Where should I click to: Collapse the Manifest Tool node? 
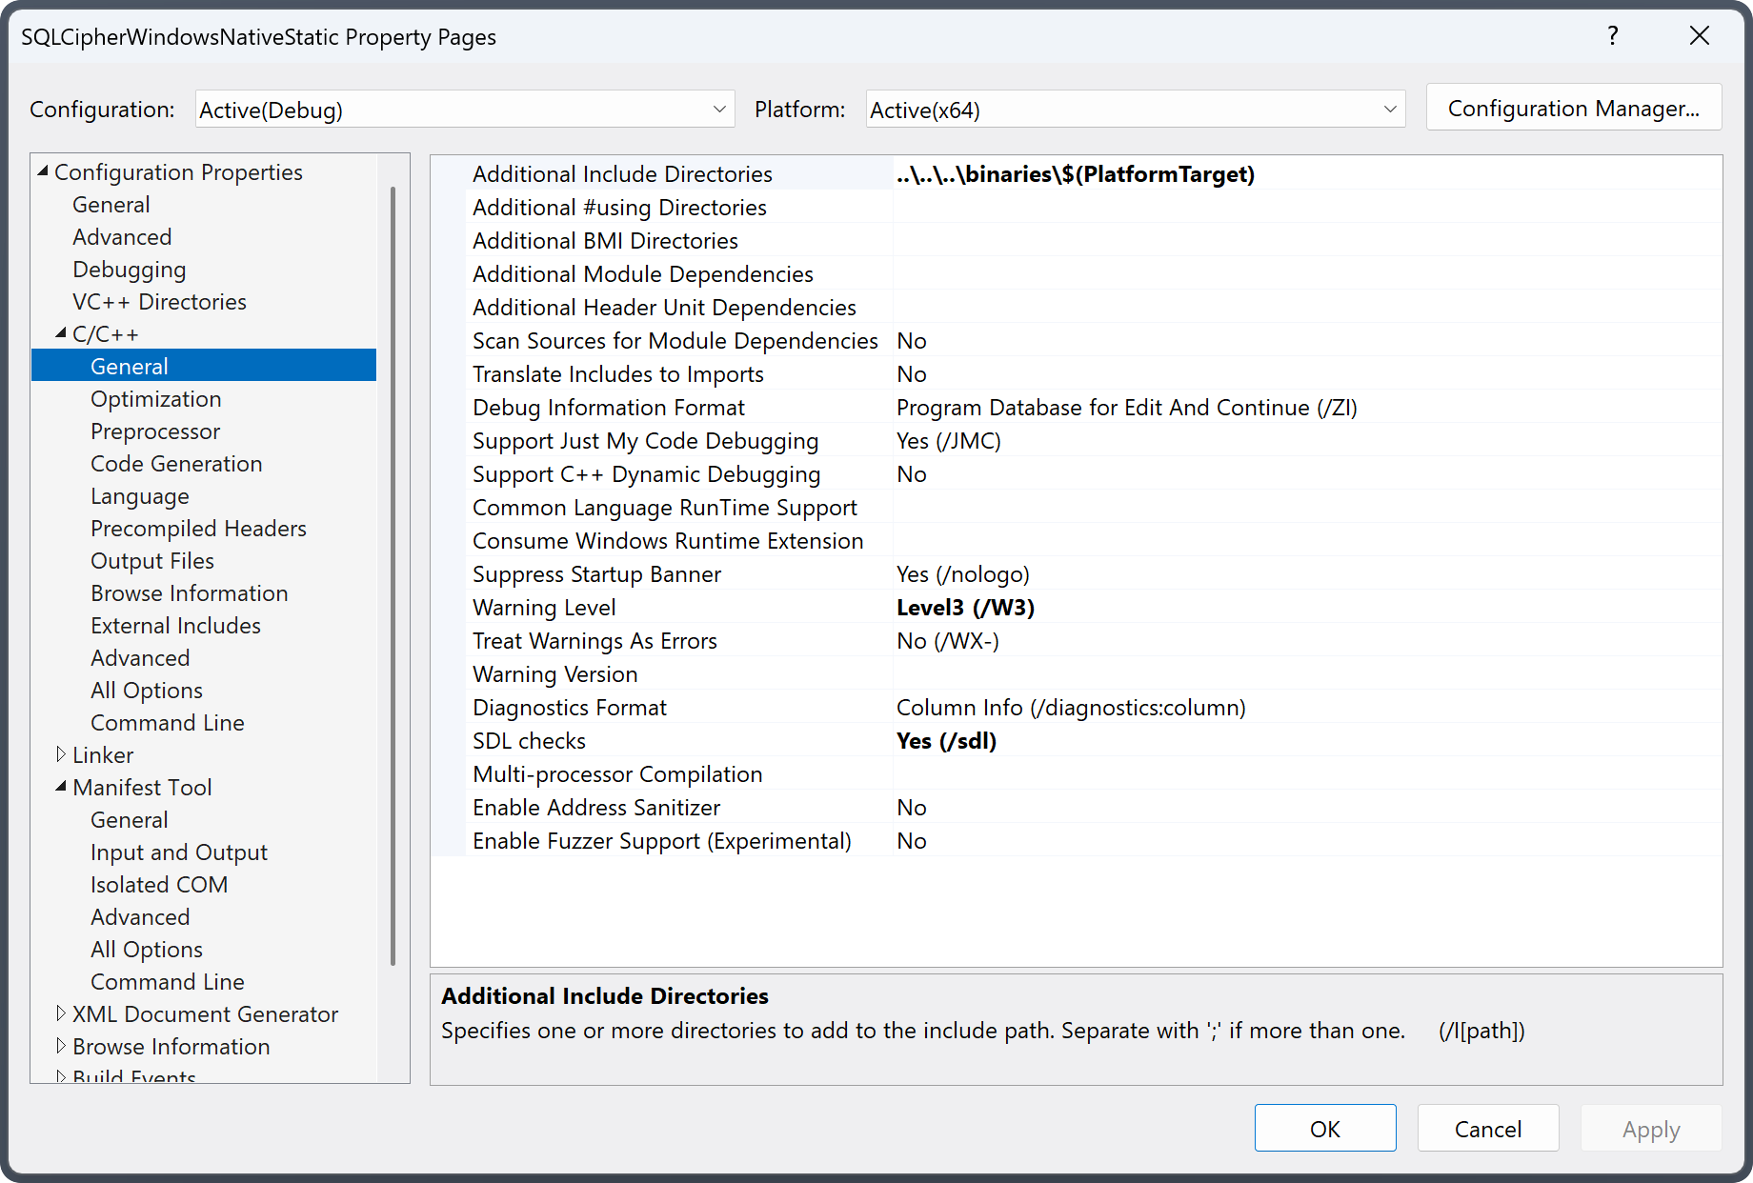click(61, 787)
